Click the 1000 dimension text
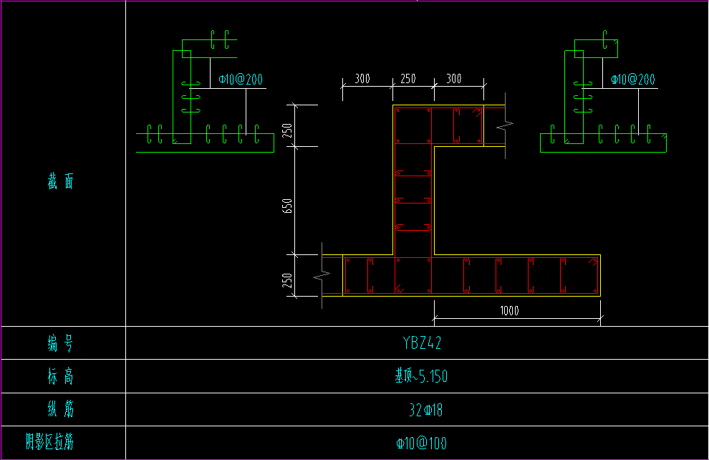The image size is (709, 460). click(509, 311)
